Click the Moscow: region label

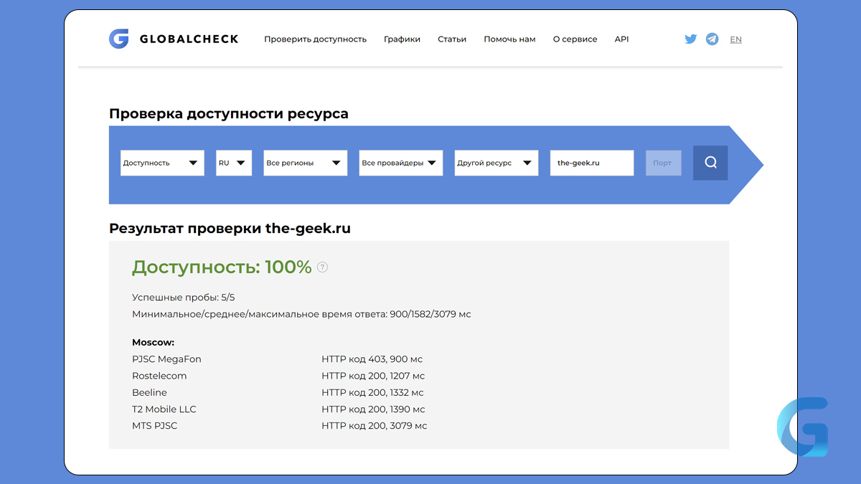pos(154,343)
